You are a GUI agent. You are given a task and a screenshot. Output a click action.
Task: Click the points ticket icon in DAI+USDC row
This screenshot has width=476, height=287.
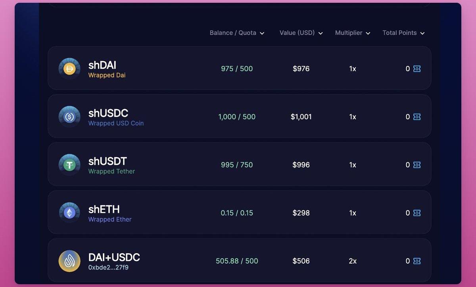[417, 261]
